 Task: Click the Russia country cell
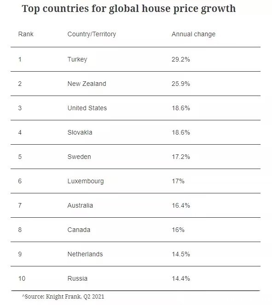tap(77, 278)
